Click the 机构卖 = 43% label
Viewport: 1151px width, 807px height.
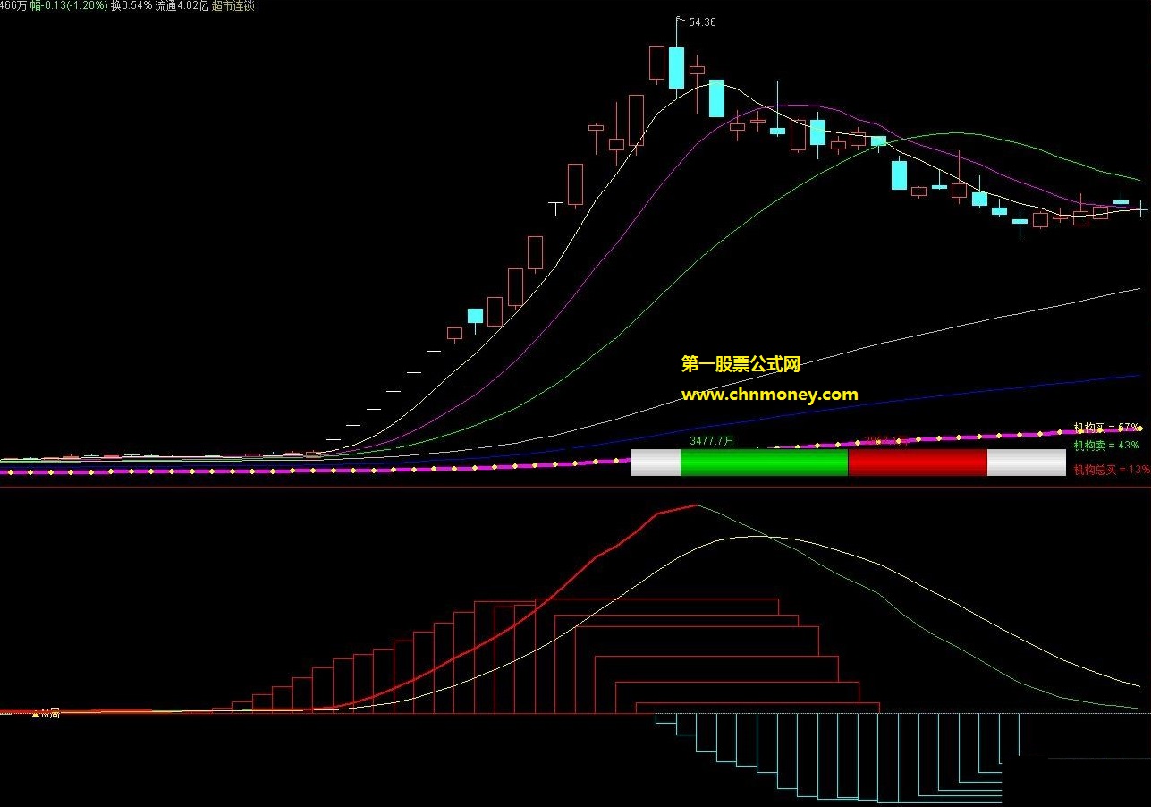tap(1106, 445)
